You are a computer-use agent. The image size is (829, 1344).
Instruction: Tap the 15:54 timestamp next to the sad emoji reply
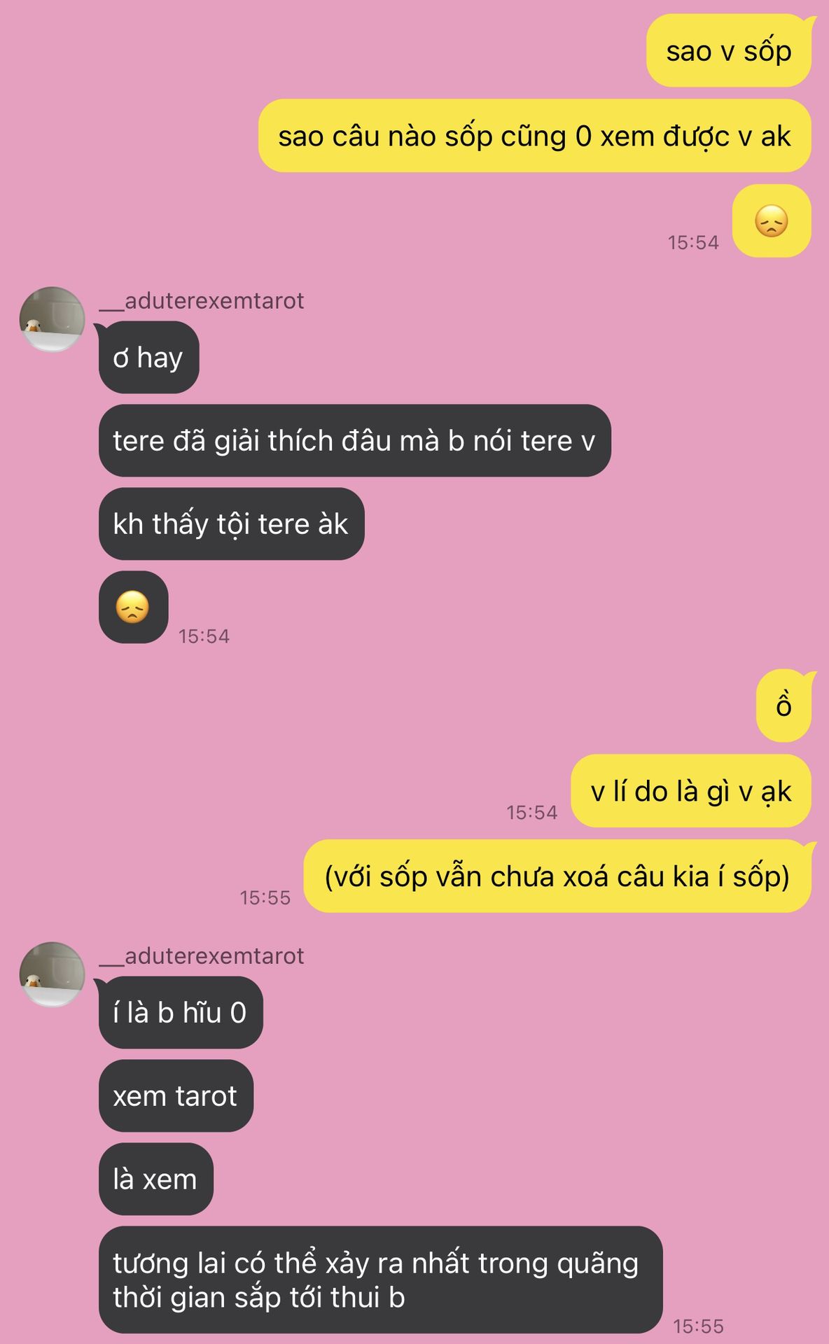tap(204, 636)
